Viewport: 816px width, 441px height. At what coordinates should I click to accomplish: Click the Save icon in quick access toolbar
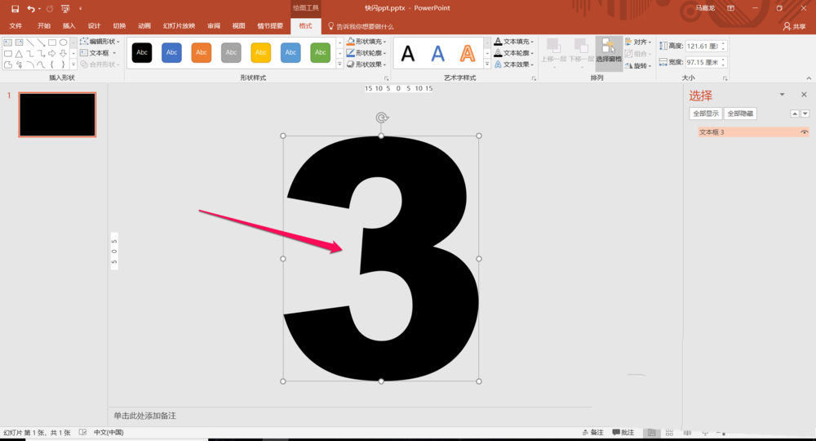coord(15,8)
